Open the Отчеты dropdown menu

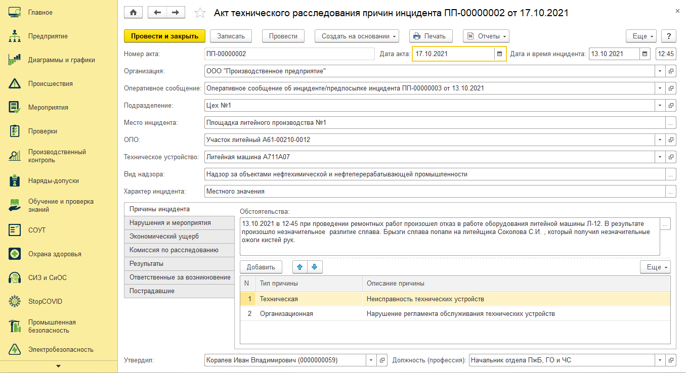click(486, 36)
